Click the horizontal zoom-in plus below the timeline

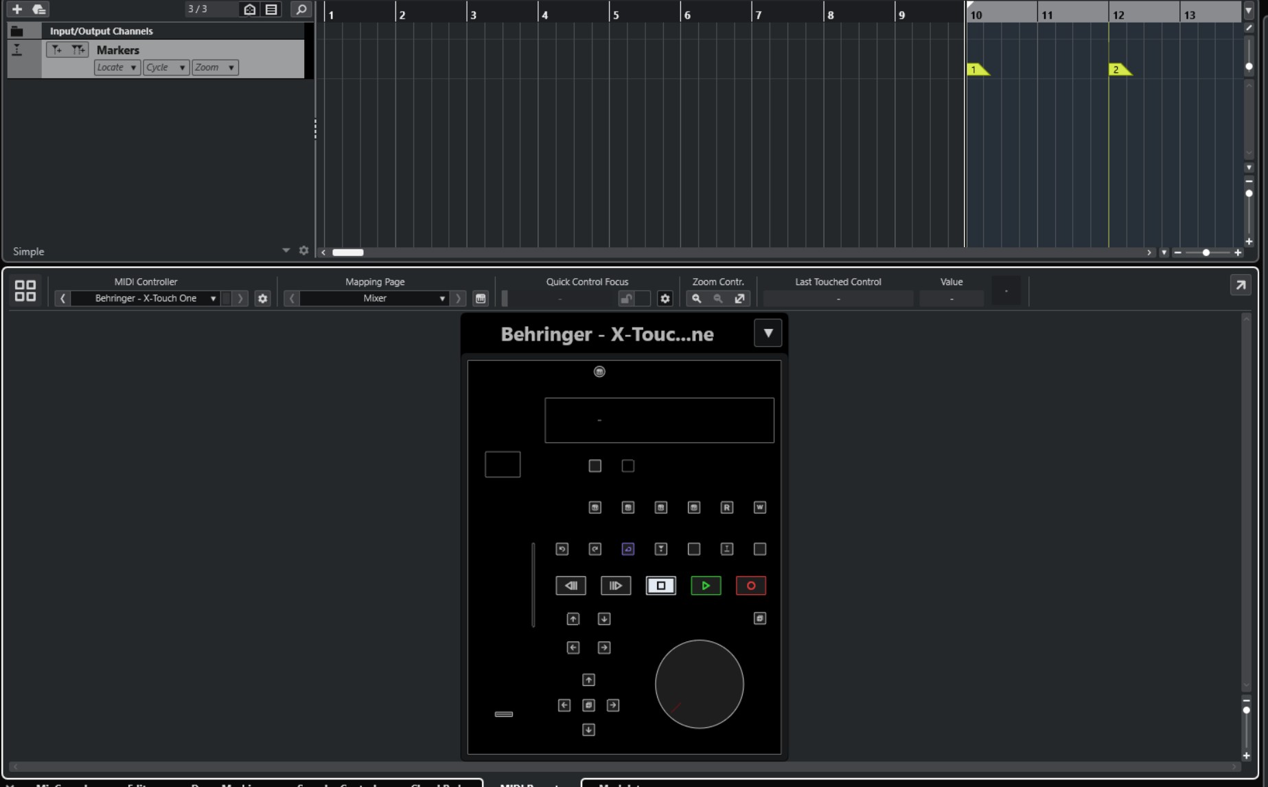coord(1238,253)
